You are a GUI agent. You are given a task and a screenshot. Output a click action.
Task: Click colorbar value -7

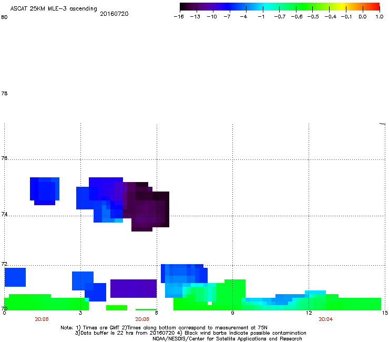[x=227, y=17]
